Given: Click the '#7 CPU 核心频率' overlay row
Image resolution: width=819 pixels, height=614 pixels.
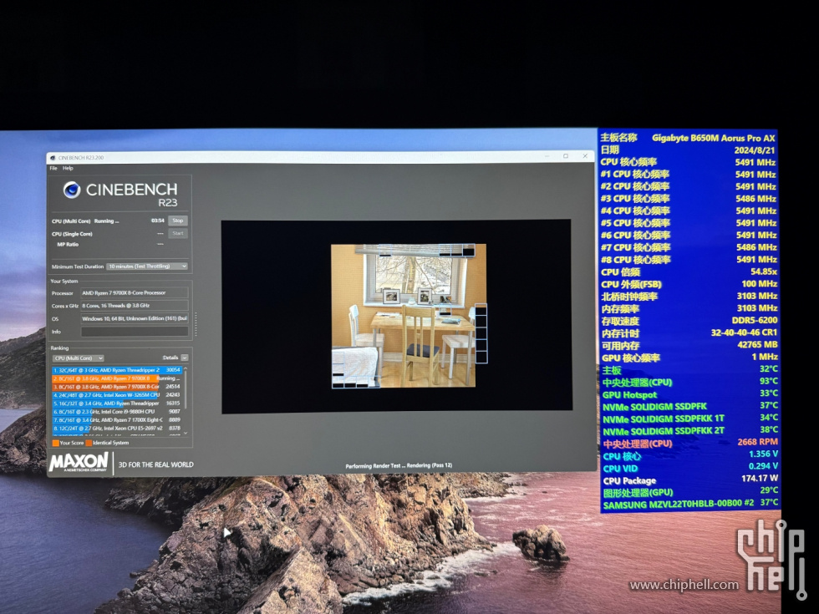Looking at the screenshot, I should coord(689,247).
